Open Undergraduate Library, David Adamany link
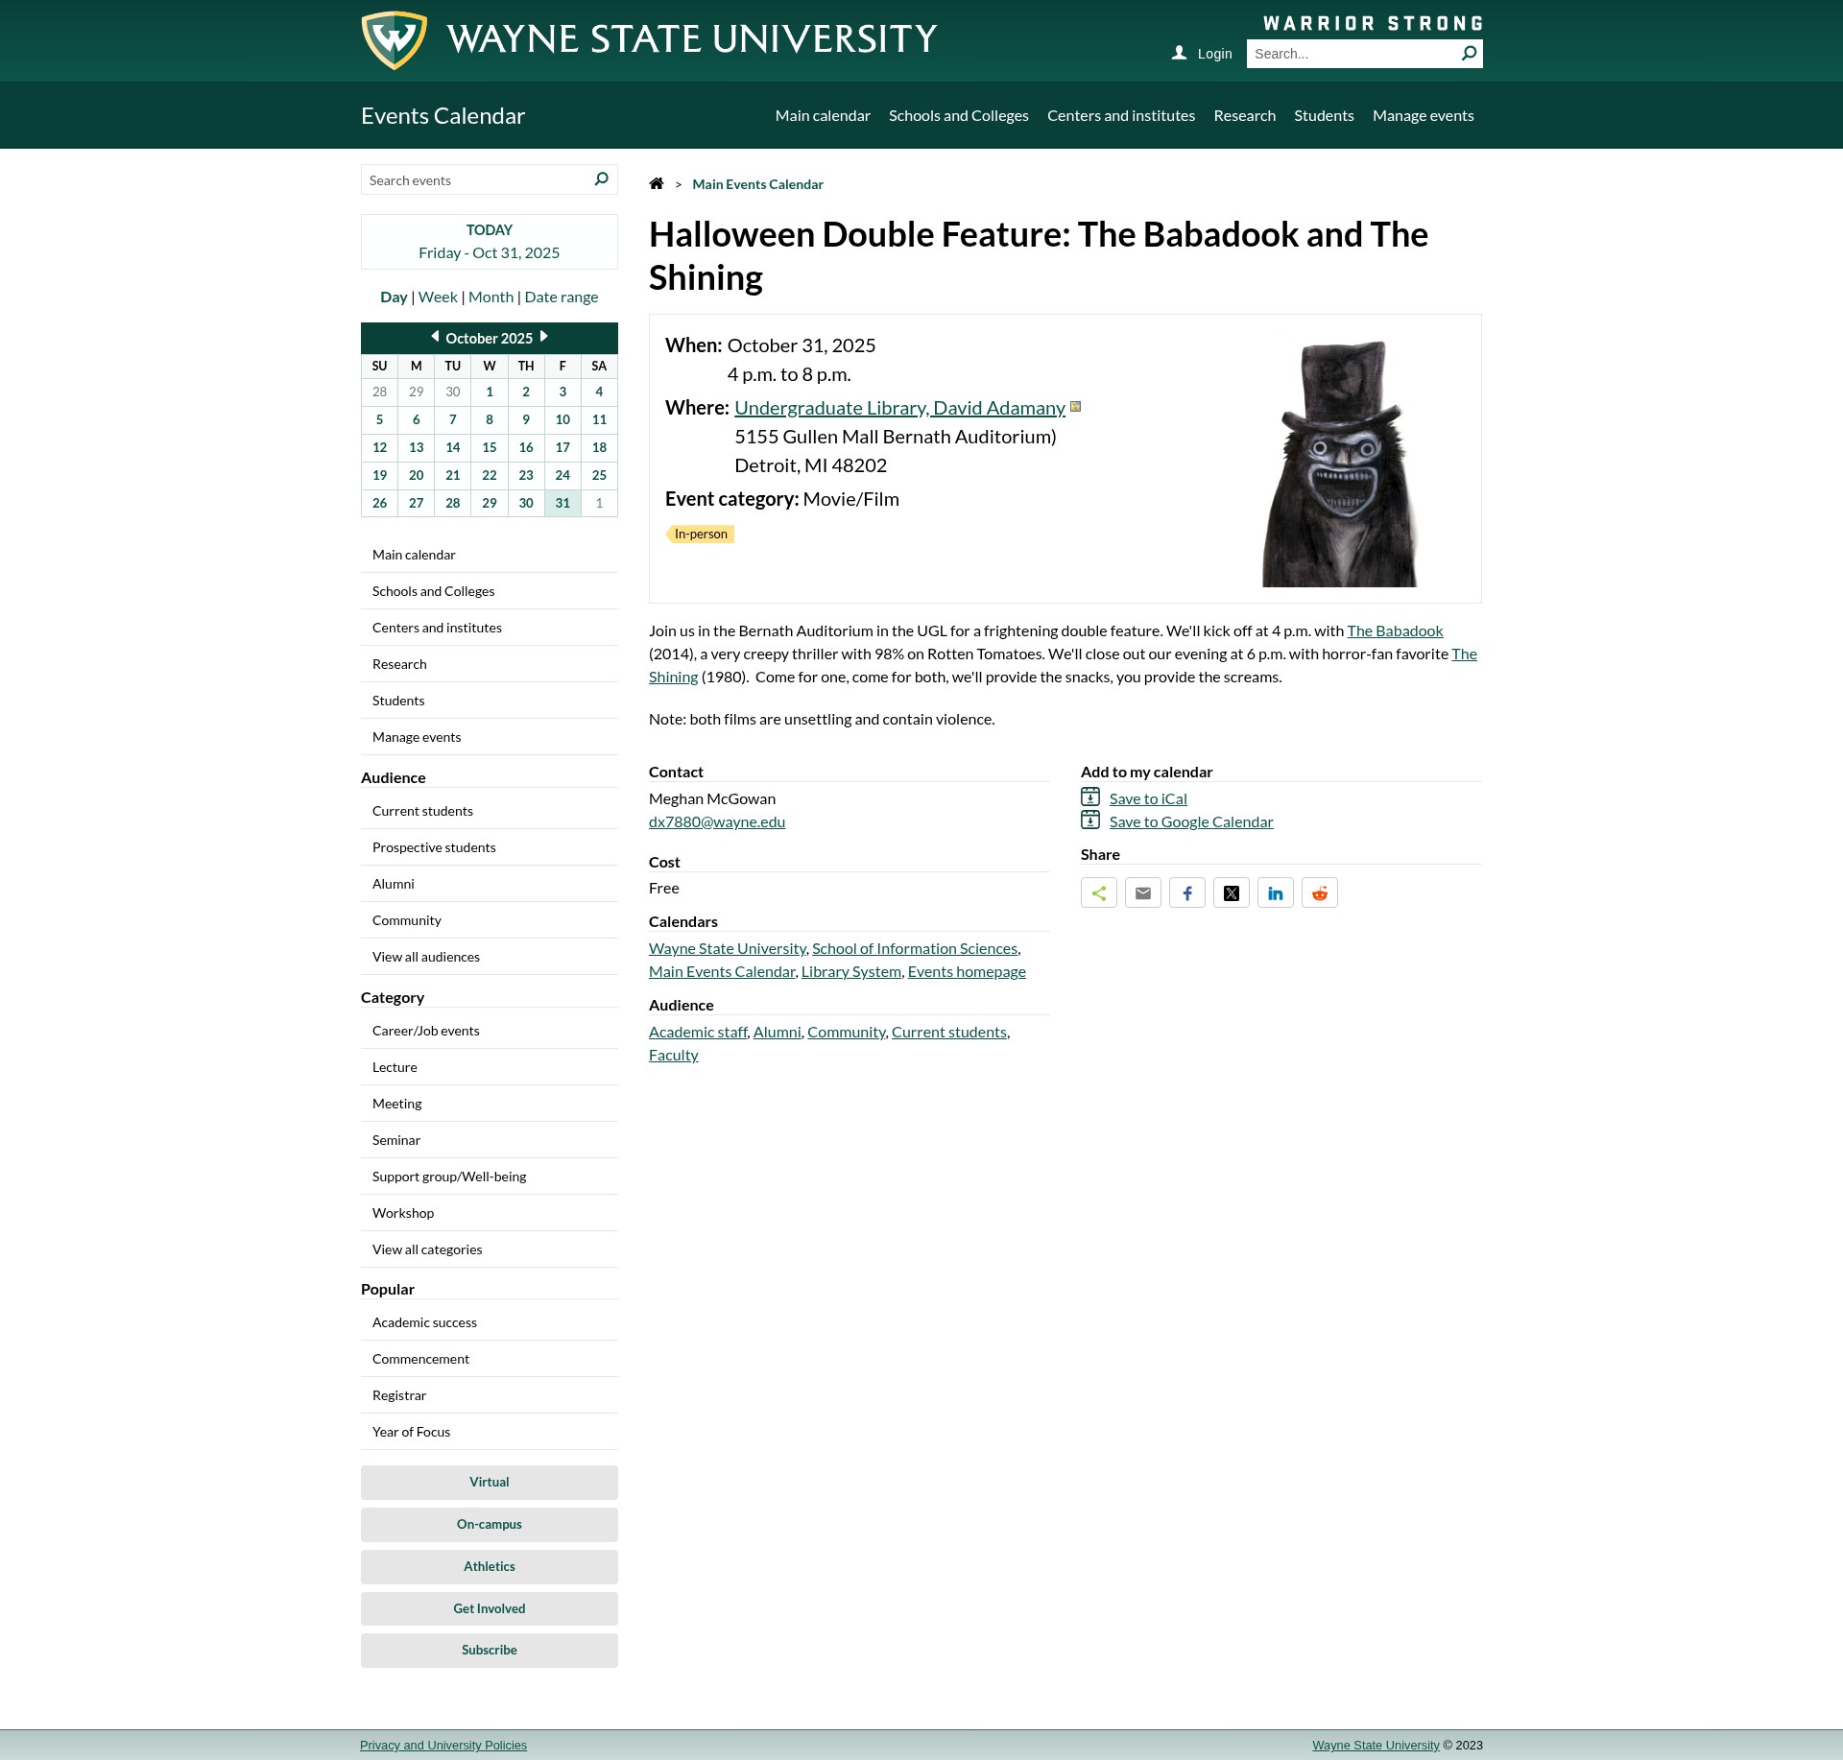Screen dimensions: 1843x1760 [x=899, y=408]
